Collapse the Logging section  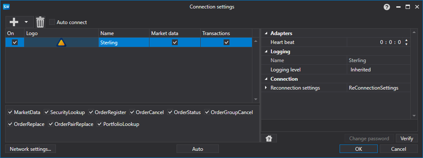click(x=266, y=52)
